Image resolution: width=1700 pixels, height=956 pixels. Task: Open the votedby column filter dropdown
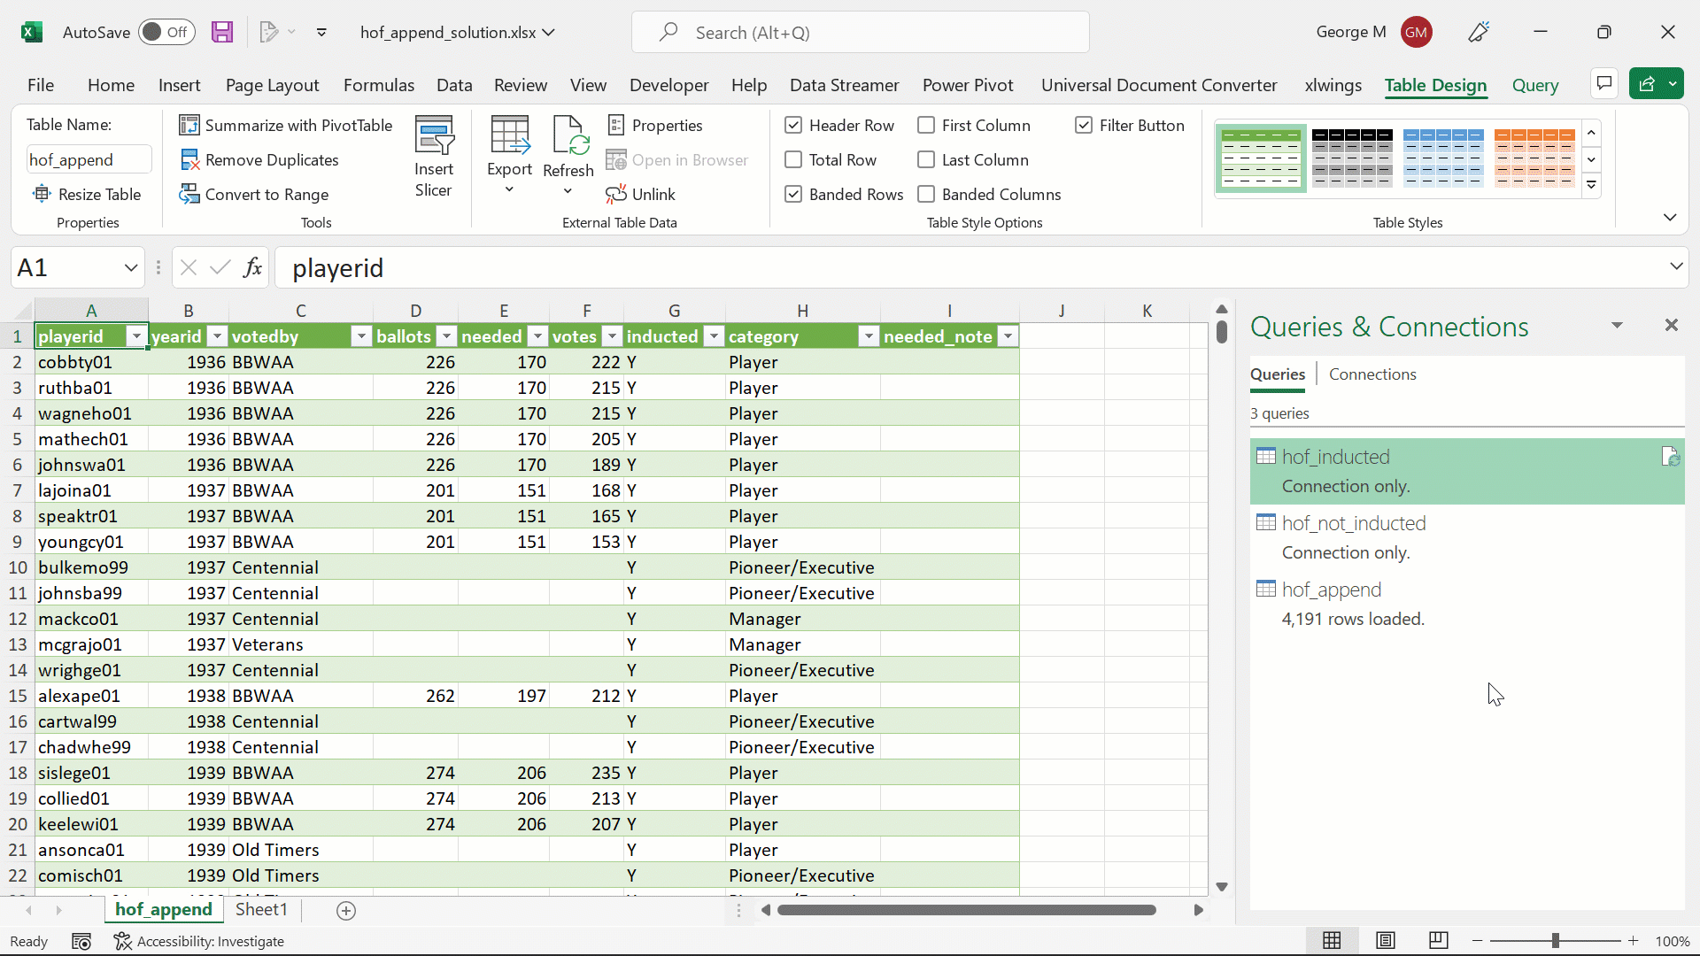coord(360,336)
